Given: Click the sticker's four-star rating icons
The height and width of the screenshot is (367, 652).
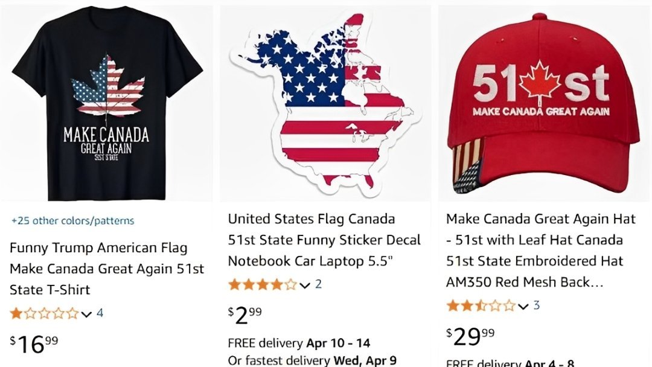Looking at the screenshot, I should click(262, 284).
